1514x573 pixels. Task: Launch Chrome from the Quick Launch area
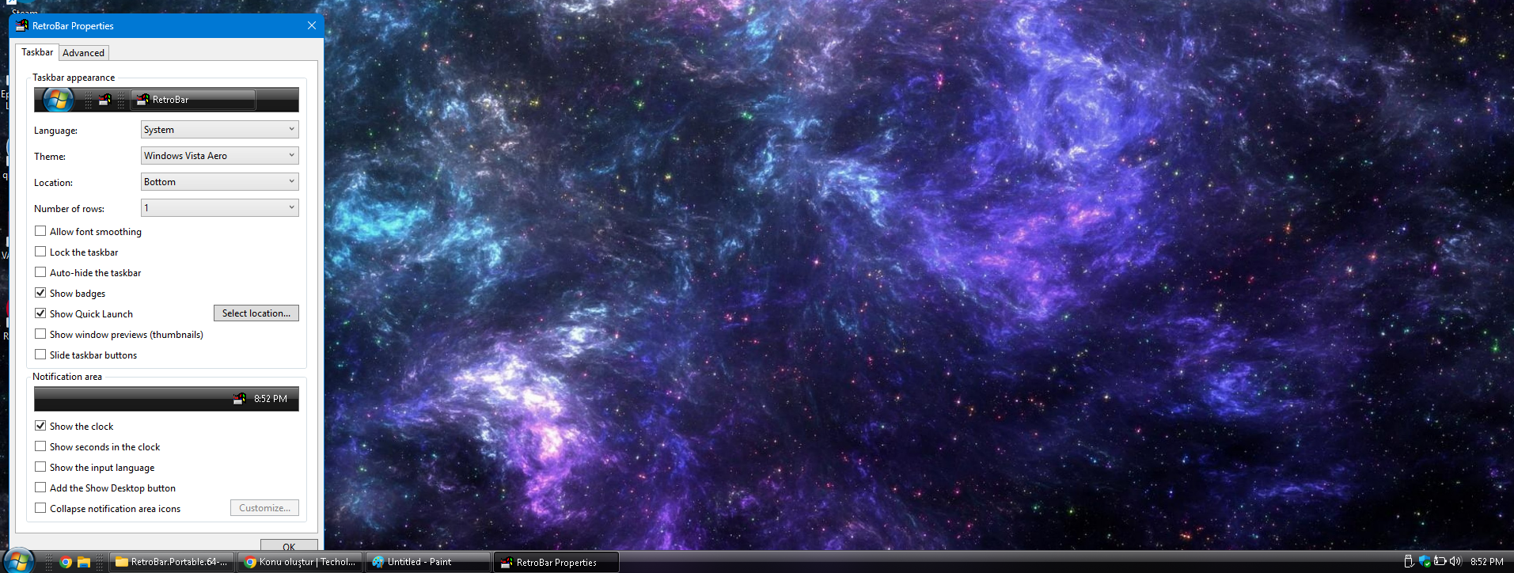pos(66,562)
